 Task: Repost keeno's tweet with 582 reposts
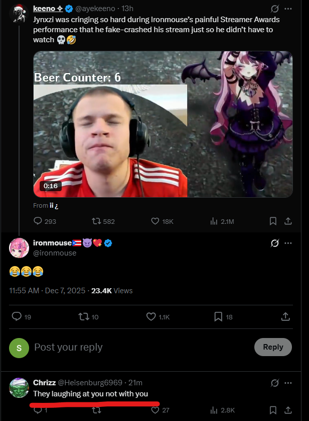[96, 221]
